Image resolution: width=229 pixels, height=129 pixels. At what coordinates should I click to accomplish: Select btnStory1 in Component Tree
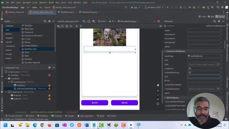pos(21,85)
